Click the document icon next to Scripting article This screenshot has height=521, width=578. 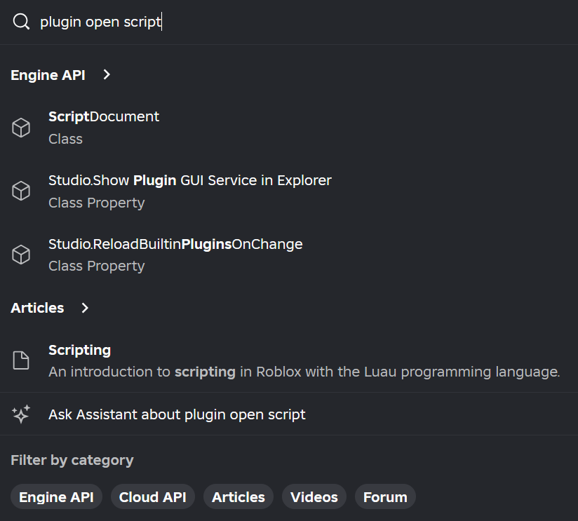[x=21, y=360]
